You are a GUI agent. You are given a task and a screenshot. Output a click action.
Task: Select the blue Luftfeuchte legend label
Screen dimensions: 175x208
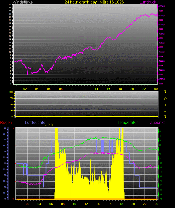point(35,122)
